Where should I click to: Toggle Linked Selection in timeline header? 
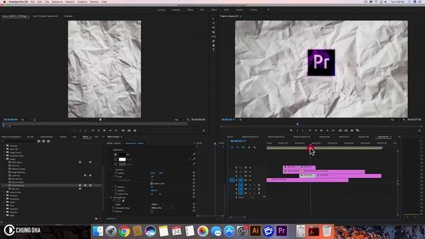click(244, 147)
